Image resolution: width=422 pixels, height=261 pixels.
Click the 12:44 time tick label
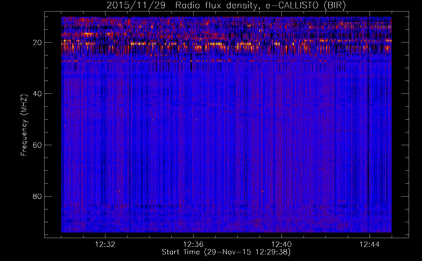(x=370, y=245)
